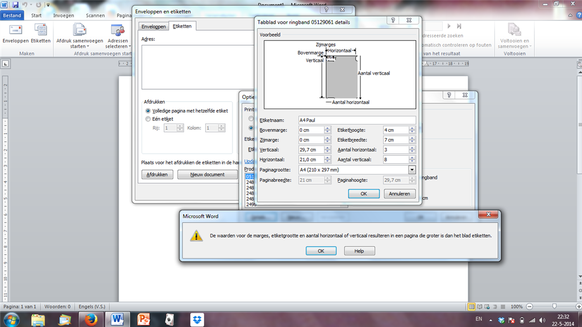This screenshot has height=327, width=582.
Task: Adjust the Etiketbreedte spinner arrows
Action: pyautogui.click(x=412, y=140)
